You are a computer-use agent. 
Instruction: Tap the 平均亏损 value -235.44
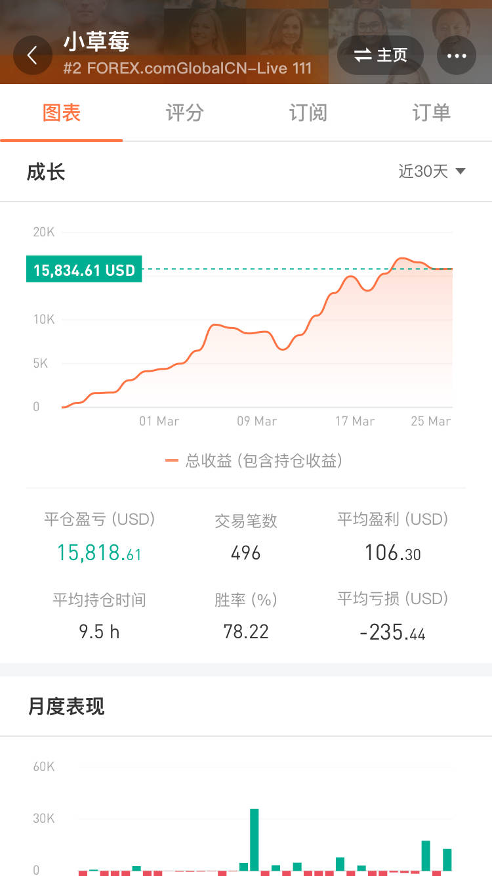tap(392, 633)
